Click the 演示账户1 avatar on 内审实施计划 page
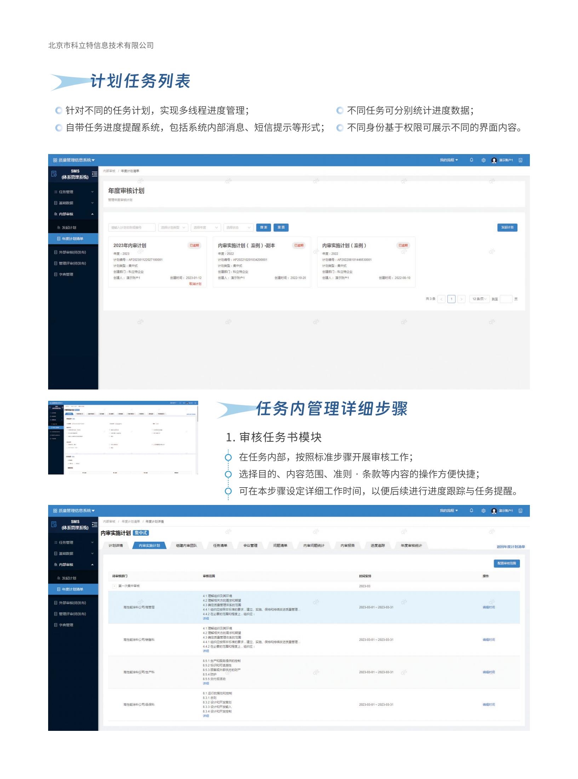Viewport: 578px width, 779px height. 494,511
